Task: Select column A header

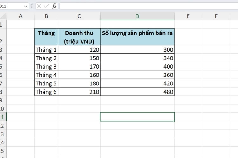Action: coord(21,16)
